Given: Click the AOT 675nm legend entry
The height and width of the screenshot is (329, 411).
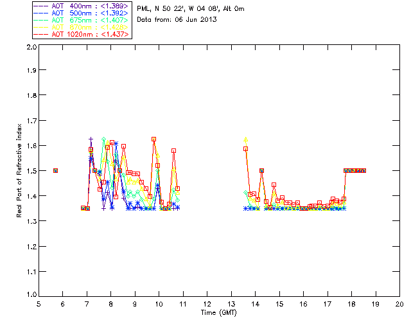Looking at the screenshot, I should point(82,20).
